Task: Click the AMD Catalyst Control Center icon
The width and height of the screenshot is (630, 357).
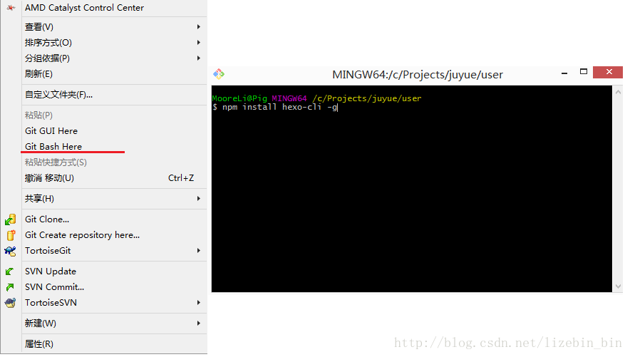Action: pos(11,8)
